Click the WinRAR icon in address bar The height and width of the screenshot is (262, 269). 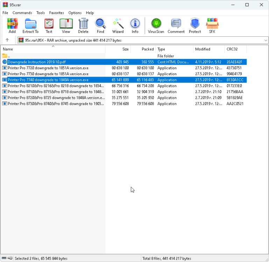tap(21, 40)
